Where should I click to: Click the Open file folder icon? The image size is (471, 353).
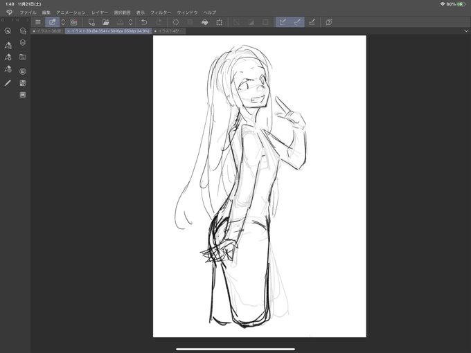click(106, 22)
